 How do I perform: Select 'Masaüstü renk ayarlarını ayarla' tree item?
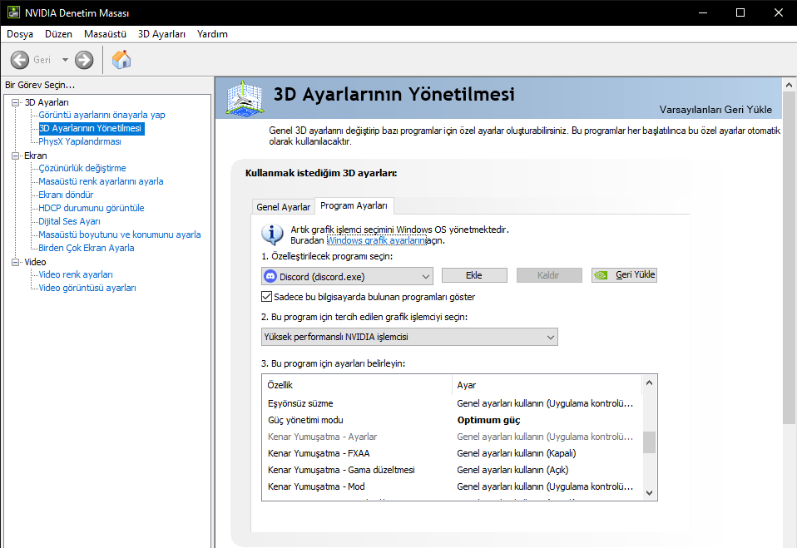pyautogui.click(x=101, y=181)
